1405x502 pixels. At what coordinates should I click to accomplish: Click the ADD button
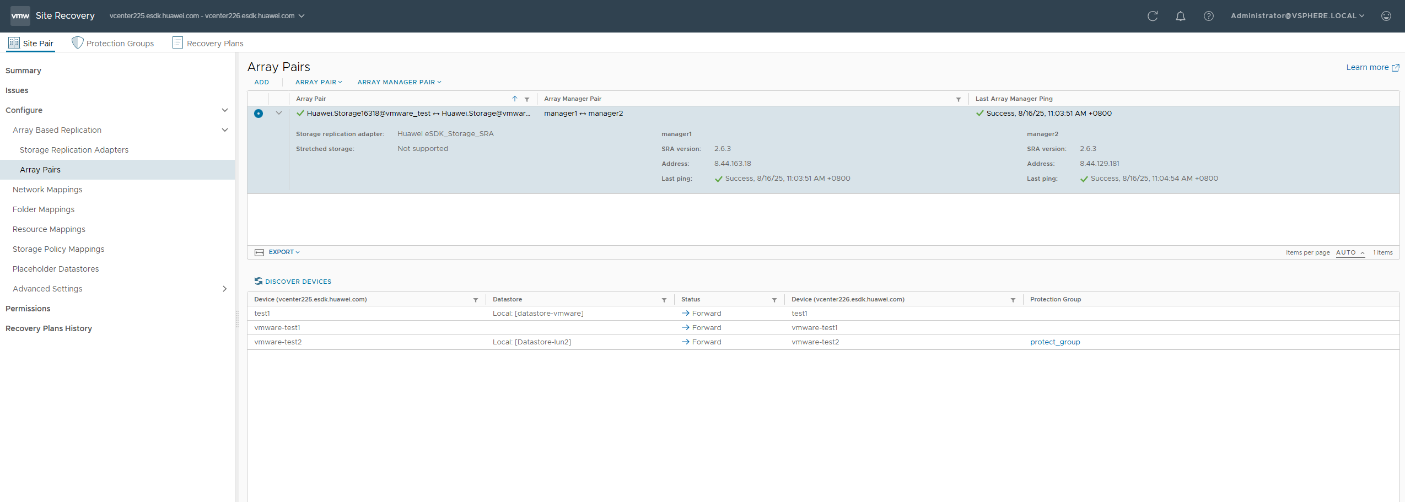pos(262,82)
